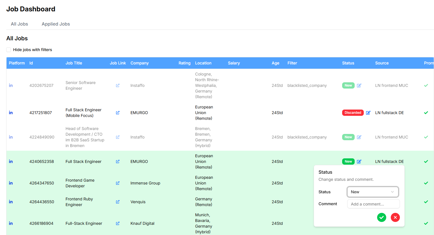Confirm the status change with the green check button

point(381,217)
